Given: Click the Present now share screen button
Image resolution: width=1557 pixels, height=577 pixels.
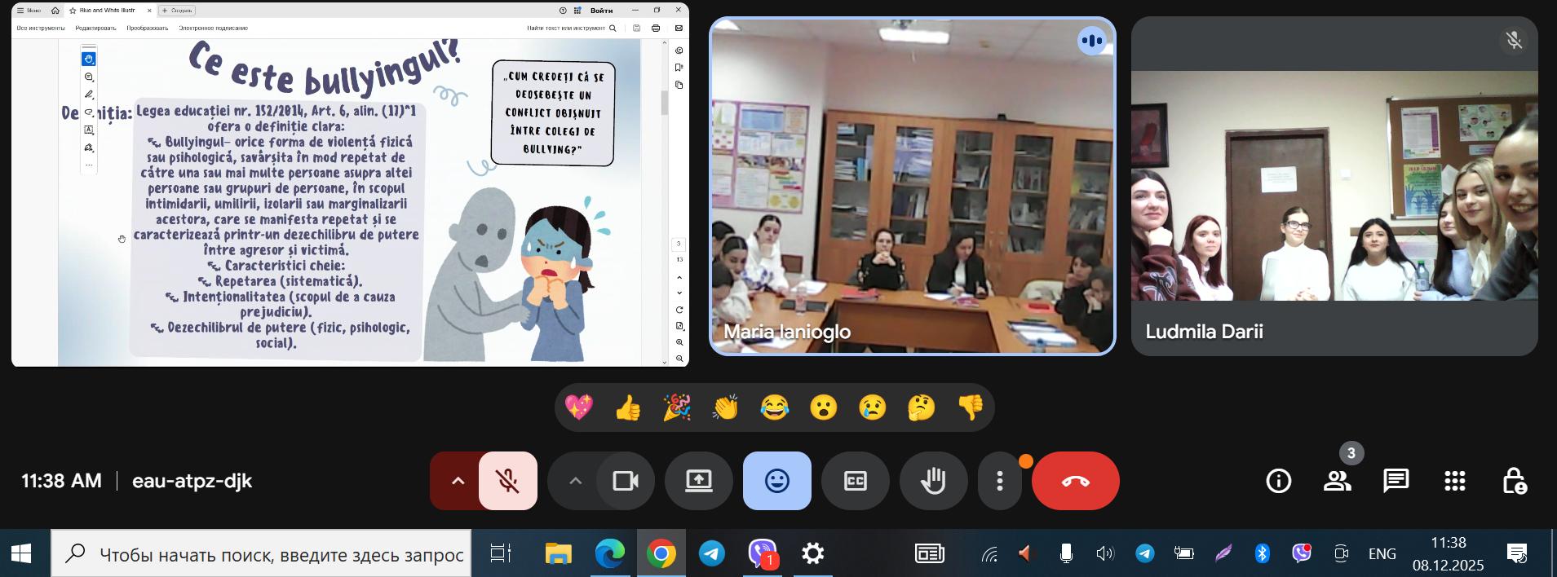Looking at the screenshot, I should [x=698, y=481].
